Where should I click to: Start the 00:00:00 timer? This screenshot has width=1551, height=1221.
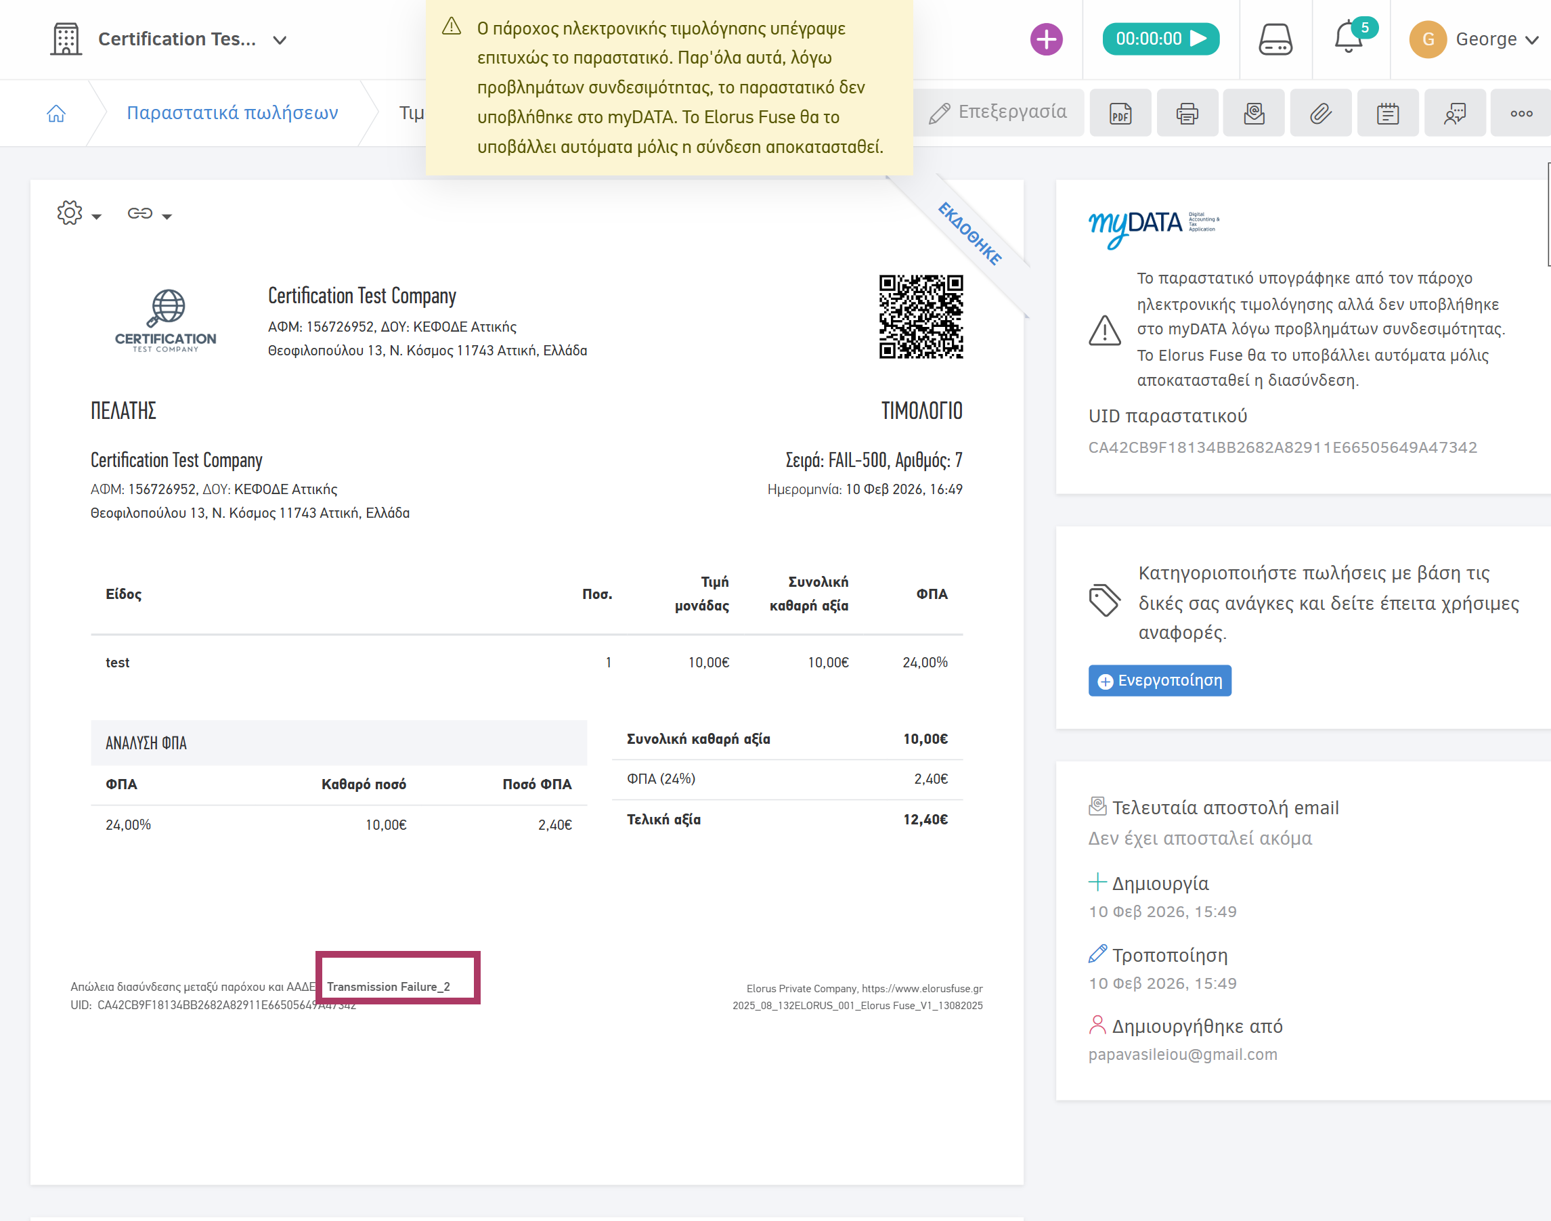(x=1160, y=39)
